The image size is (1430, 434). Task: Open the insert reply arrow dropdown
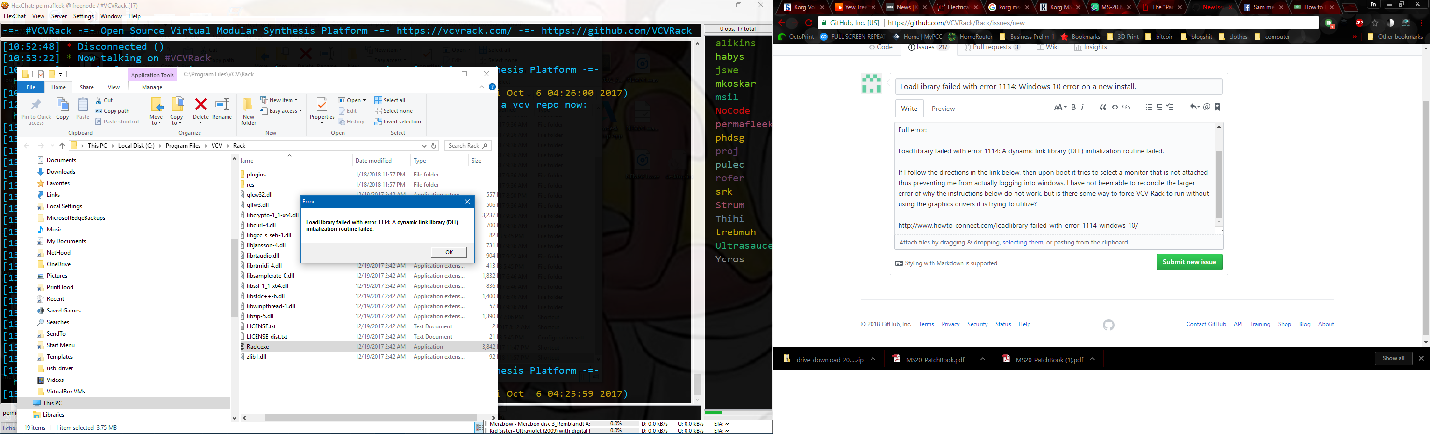coord(1195,107)
